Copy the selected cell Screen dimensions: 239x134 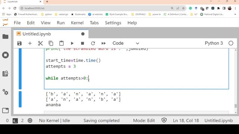(51, 43)
